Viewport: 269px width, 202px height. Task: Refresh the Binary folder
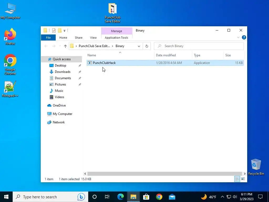click(x=147, y=46)
